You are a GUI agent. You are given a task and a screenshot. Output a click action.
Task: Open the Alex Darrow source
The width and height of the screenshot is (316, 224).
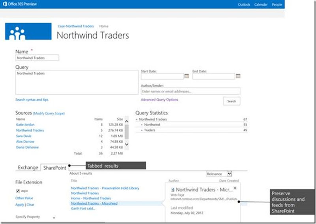click(x=25, y=142)
